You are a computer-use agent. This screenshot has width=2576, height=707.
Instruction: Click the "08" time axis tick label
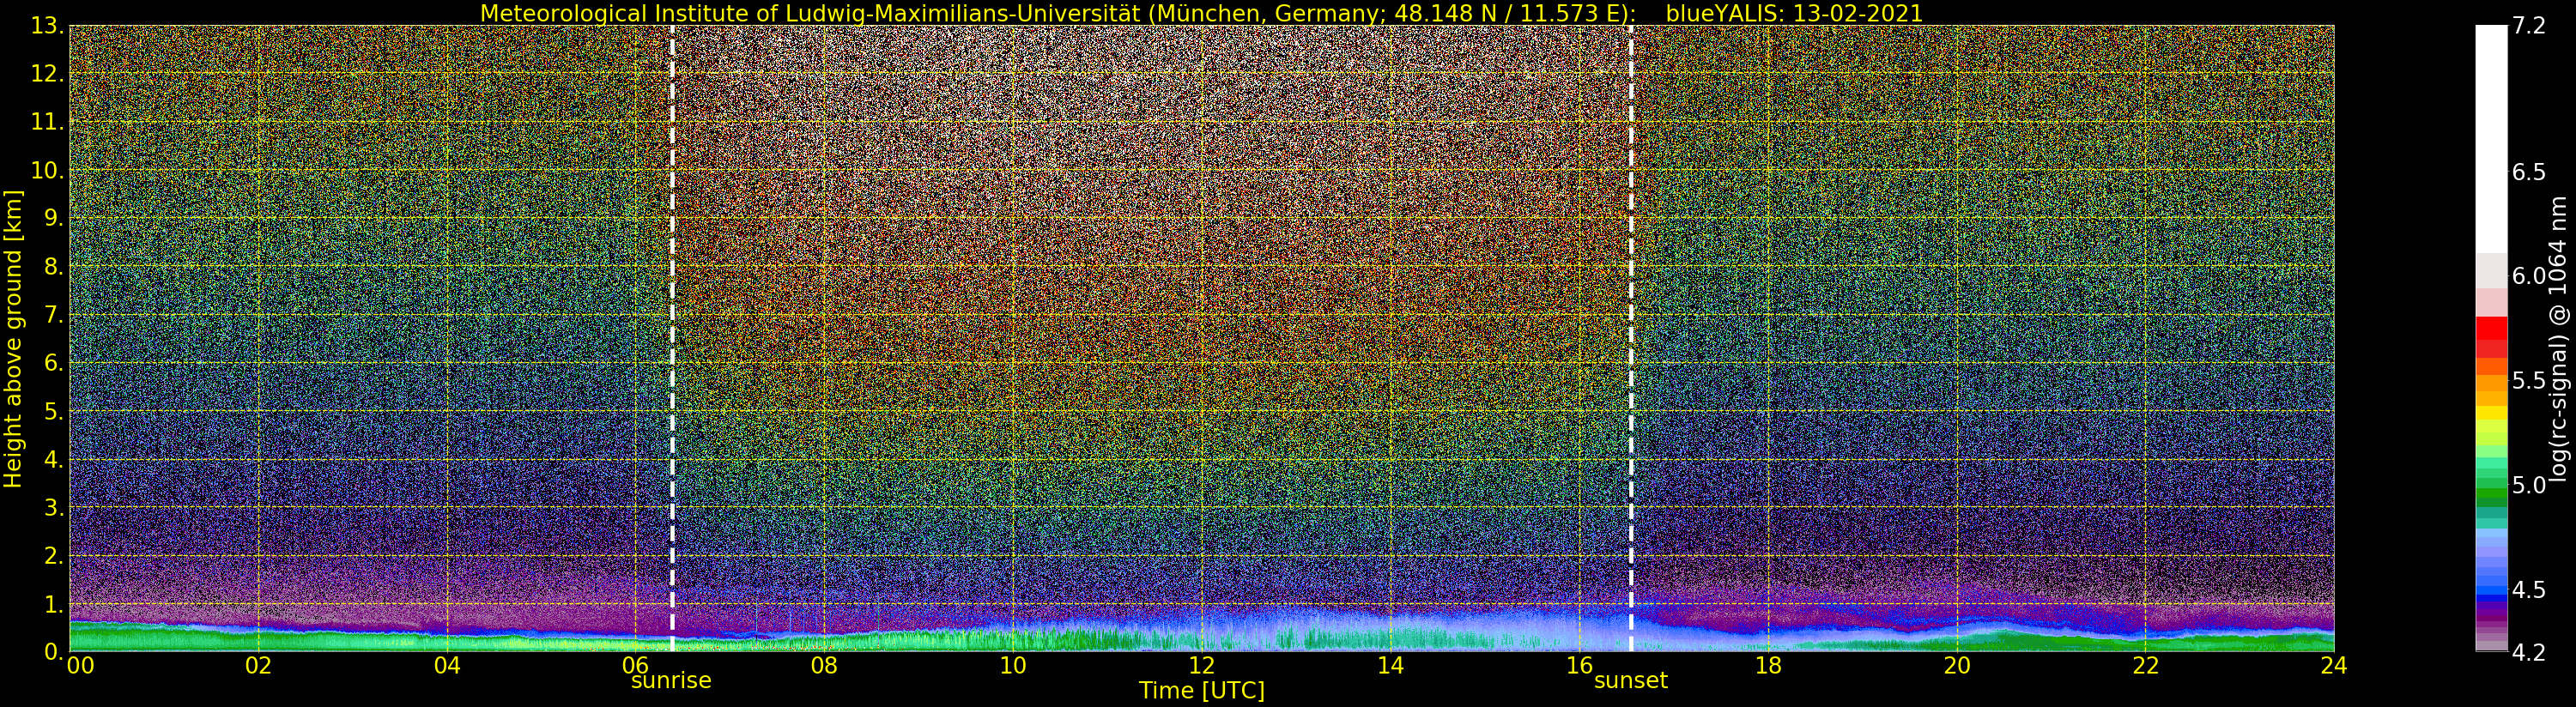(x=824, y=666)
